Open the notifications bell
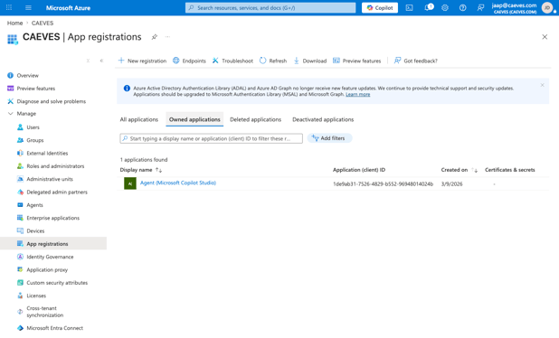The height and width of the screenshot is (338, 559). pyautogui.click(x=428, y=7)
